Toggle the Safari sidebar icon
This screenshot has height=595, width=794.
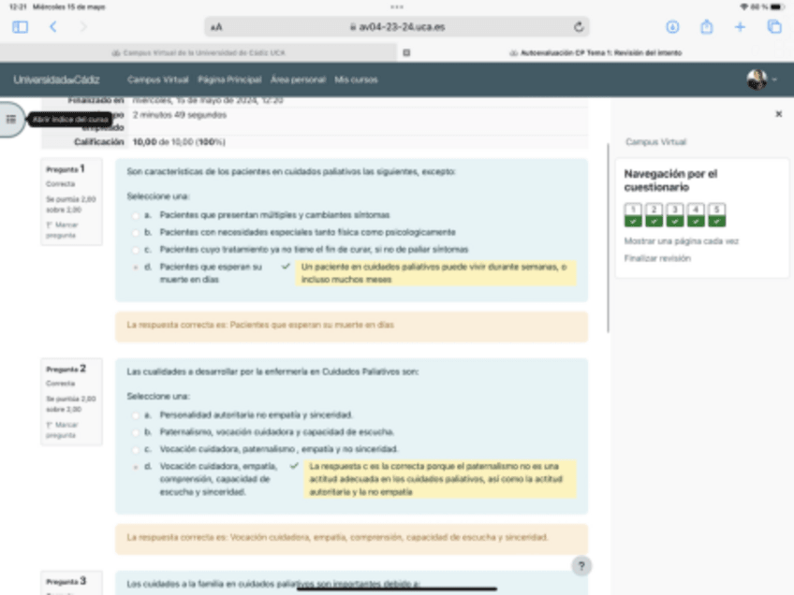click(21, 27)
